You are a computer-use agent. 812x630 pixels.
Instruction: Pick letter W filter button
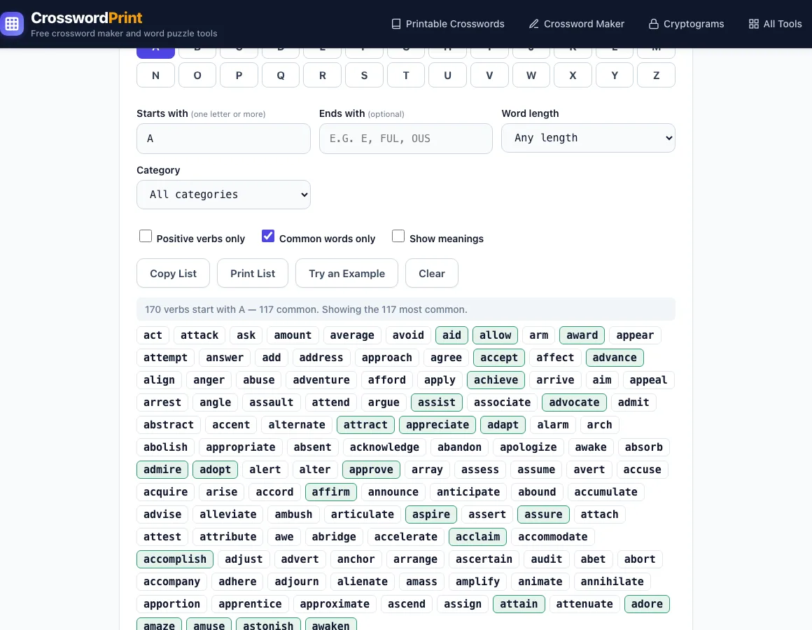[x=531, y=75]
